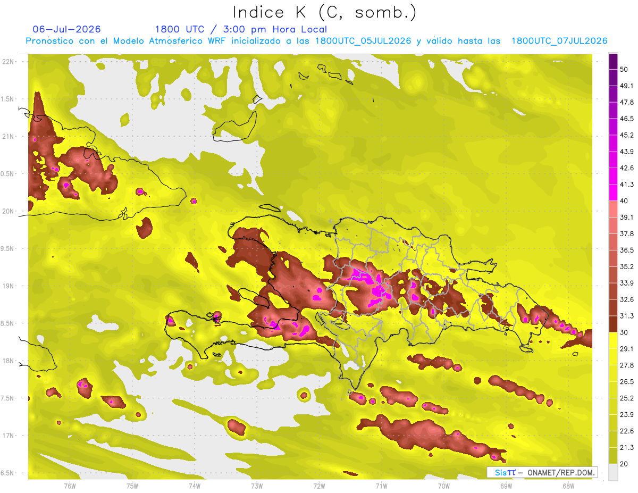
Task: Click the colorbar label "50"
Action: (624, 69)
